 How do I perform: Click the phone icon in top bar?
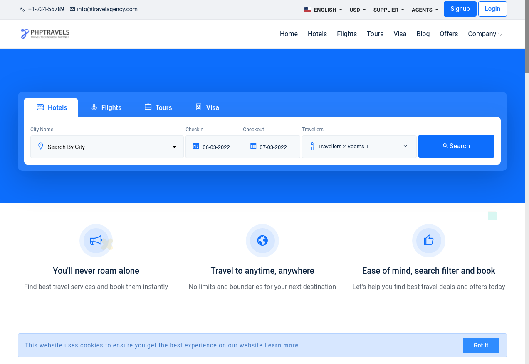pos(22,9)
